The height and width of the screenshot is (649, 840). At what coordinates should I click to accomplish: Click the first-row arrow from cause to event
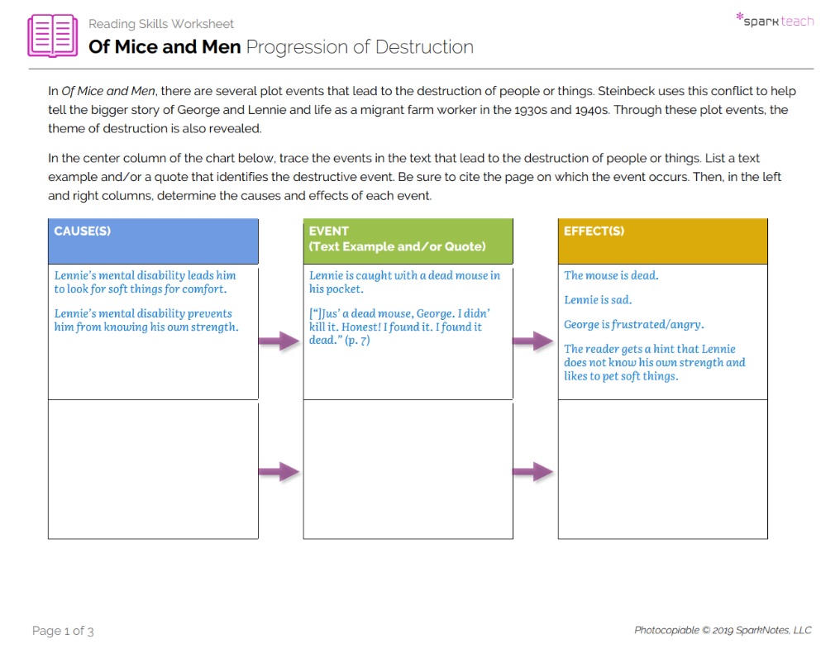click(279, 341)
